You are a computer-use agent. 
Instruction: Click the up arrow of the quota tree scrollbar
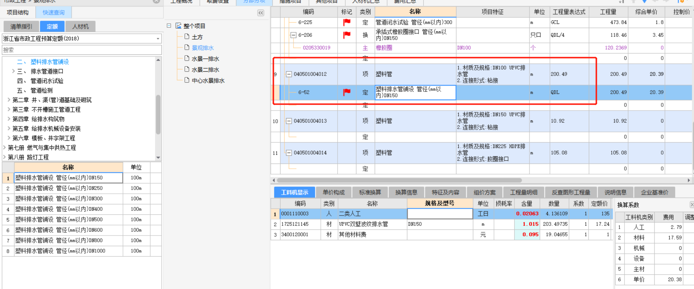point(158,60)
